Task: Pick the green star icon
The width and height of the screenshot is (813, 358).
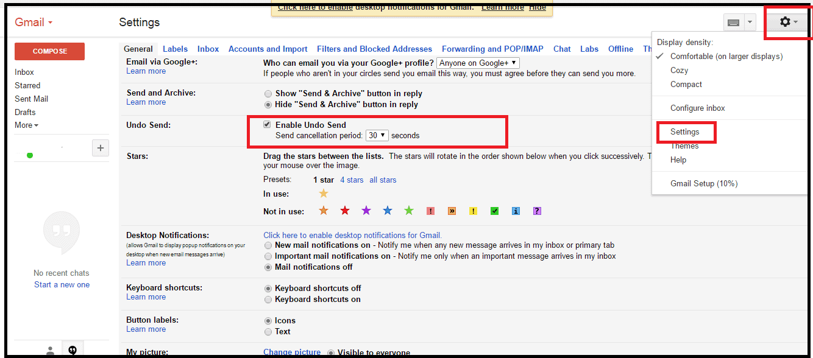Action: (409, 211)
